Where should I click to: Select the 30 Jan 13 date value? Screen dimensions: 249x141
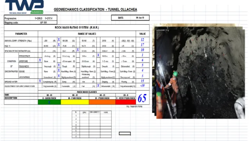click(140, 18)
